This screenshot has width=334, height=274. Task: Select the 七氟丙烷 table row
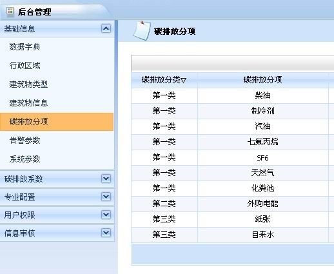tap(233, 142)
